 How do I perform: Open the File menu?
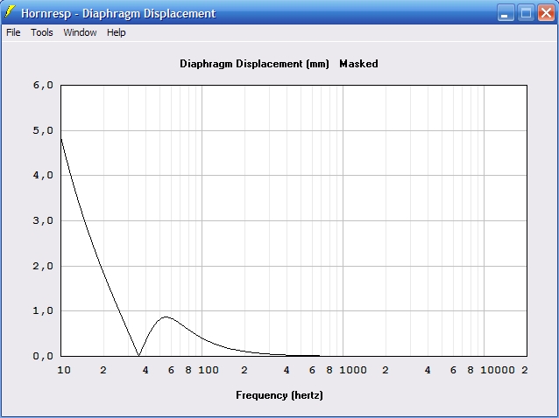pos(13,32)
